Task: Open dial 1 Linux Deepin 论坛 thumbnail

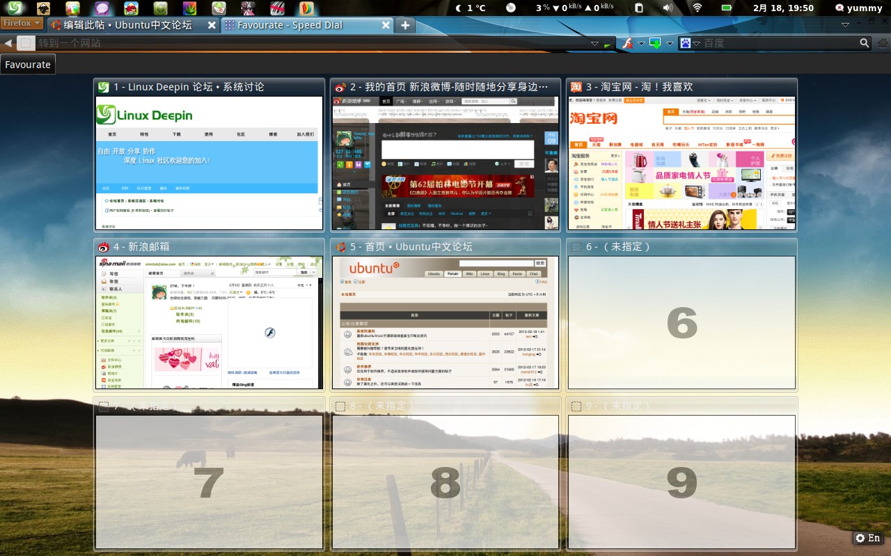Action: point(209,163)
